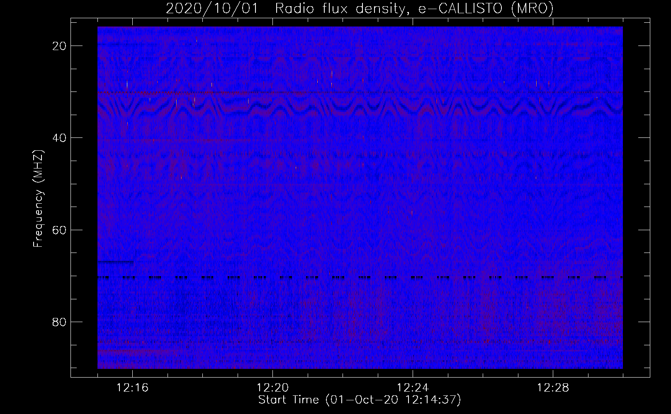The height and width of the screenshot is (414, 671).
Task: Click the 60 frequency tick label
Action: click(x=60, y=230)
